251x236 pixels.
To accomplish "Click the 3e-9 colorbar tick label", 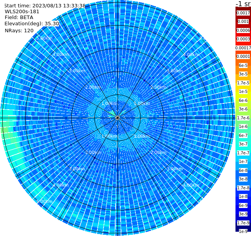I will point(243,214).
